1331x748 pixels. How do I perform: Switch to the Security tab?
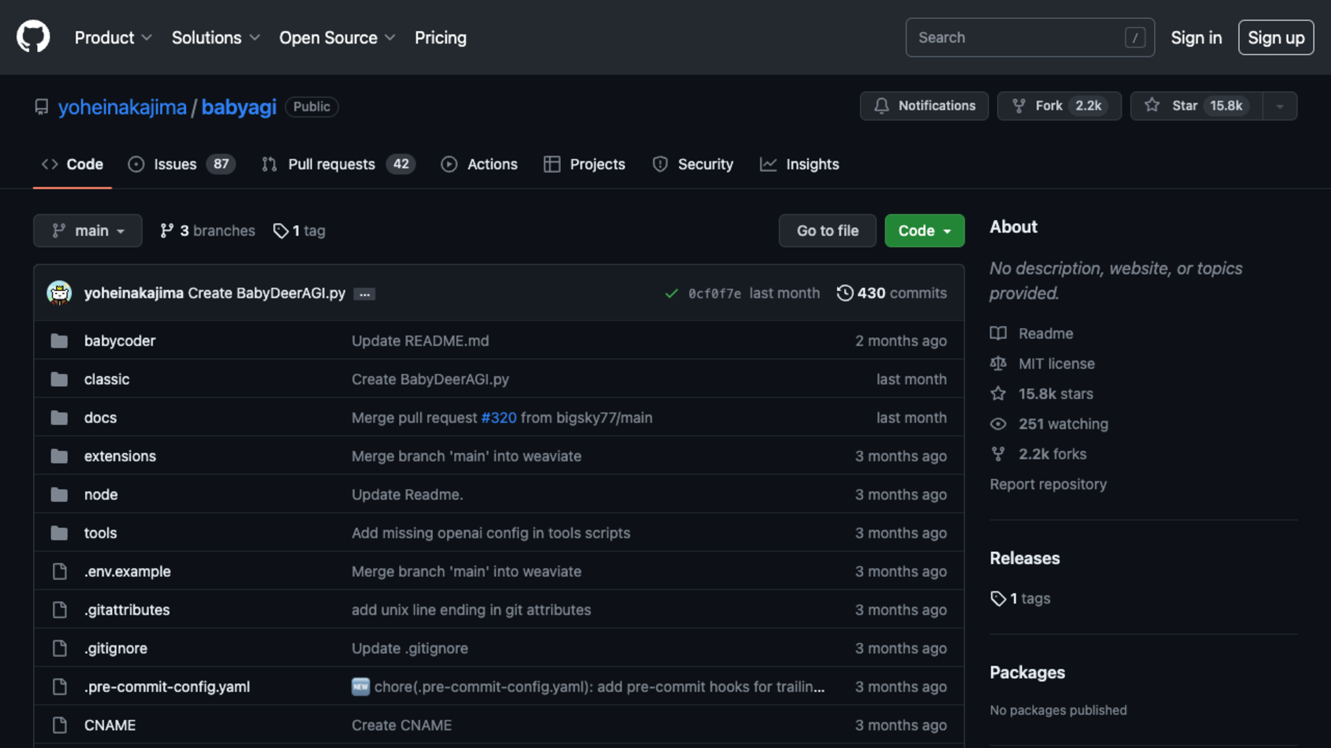693,164
